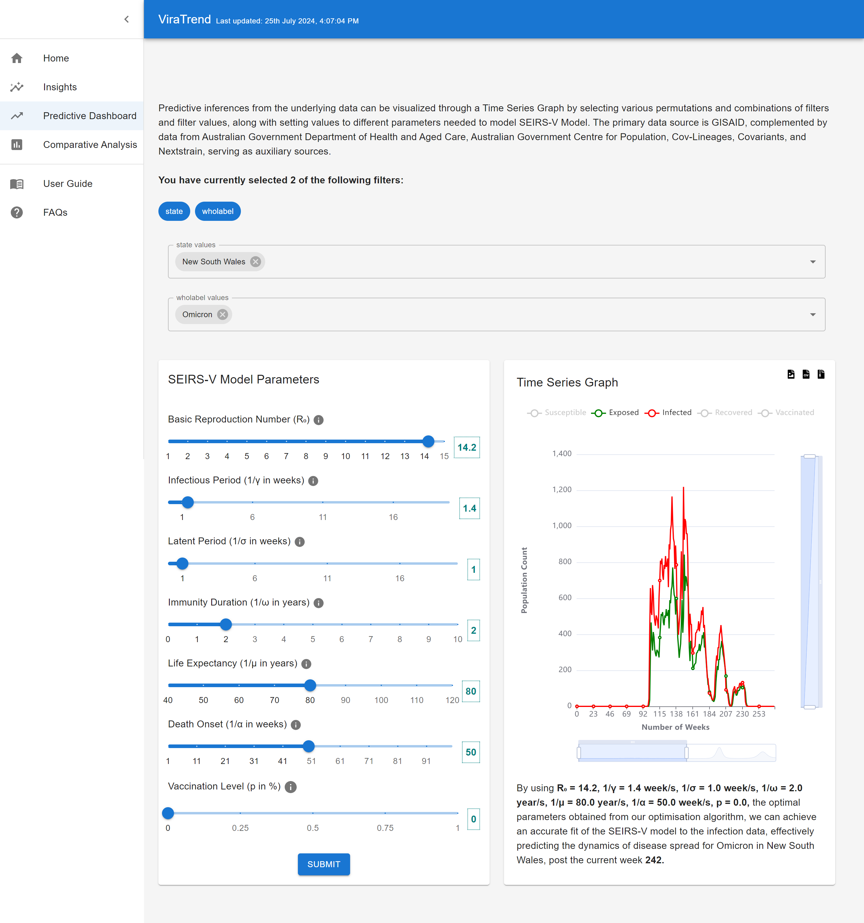Open the Vaccination Level info tooltip
Image resolution: width=864 pixels, height=923 pixels.
pyautogui.click(x=291, y=787)
